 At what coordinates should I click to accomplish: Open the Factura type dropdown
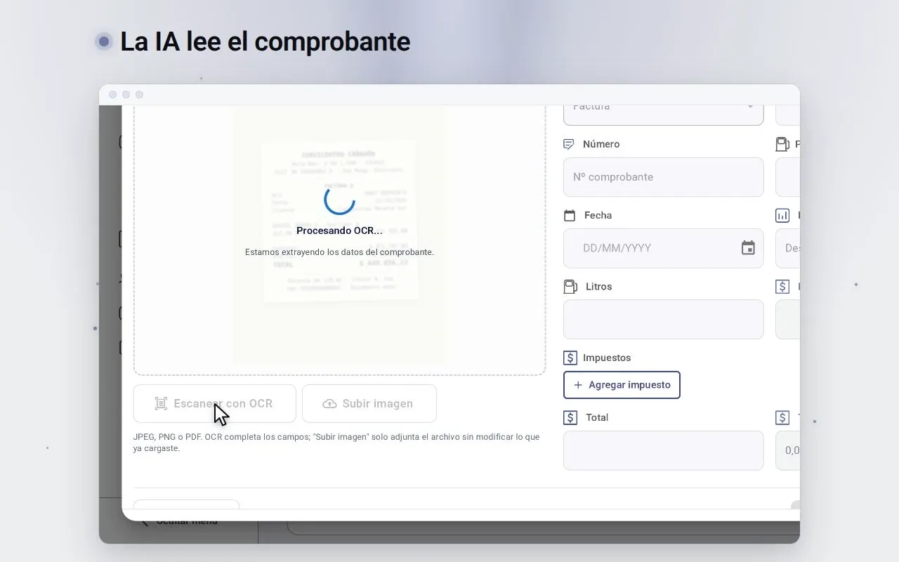pos(663,115)
